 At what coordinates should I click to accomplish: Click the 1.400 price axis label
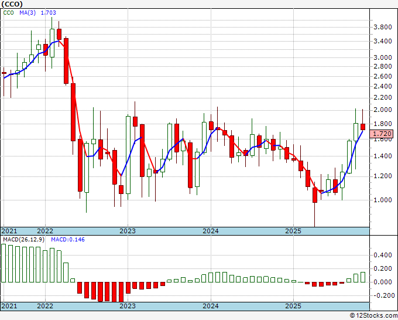[383, 156]
